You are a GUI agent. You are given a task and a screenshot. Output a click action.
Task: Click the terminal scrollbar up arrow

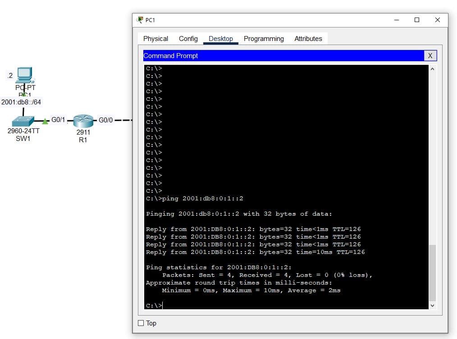[x=433, y=69]
